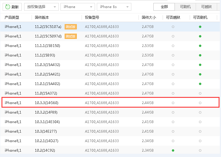The image size is (221, 157).
Task: Select firmware version 11.1.1(15B150)
Action: [x=47, y=46]
